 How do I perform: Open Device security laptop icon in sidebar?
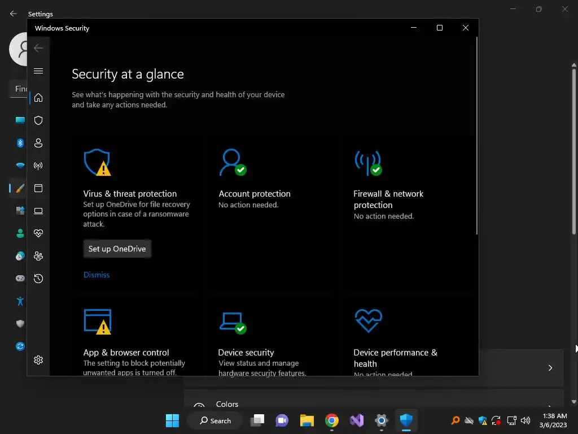pyautogui.click(x=38, y=211)
